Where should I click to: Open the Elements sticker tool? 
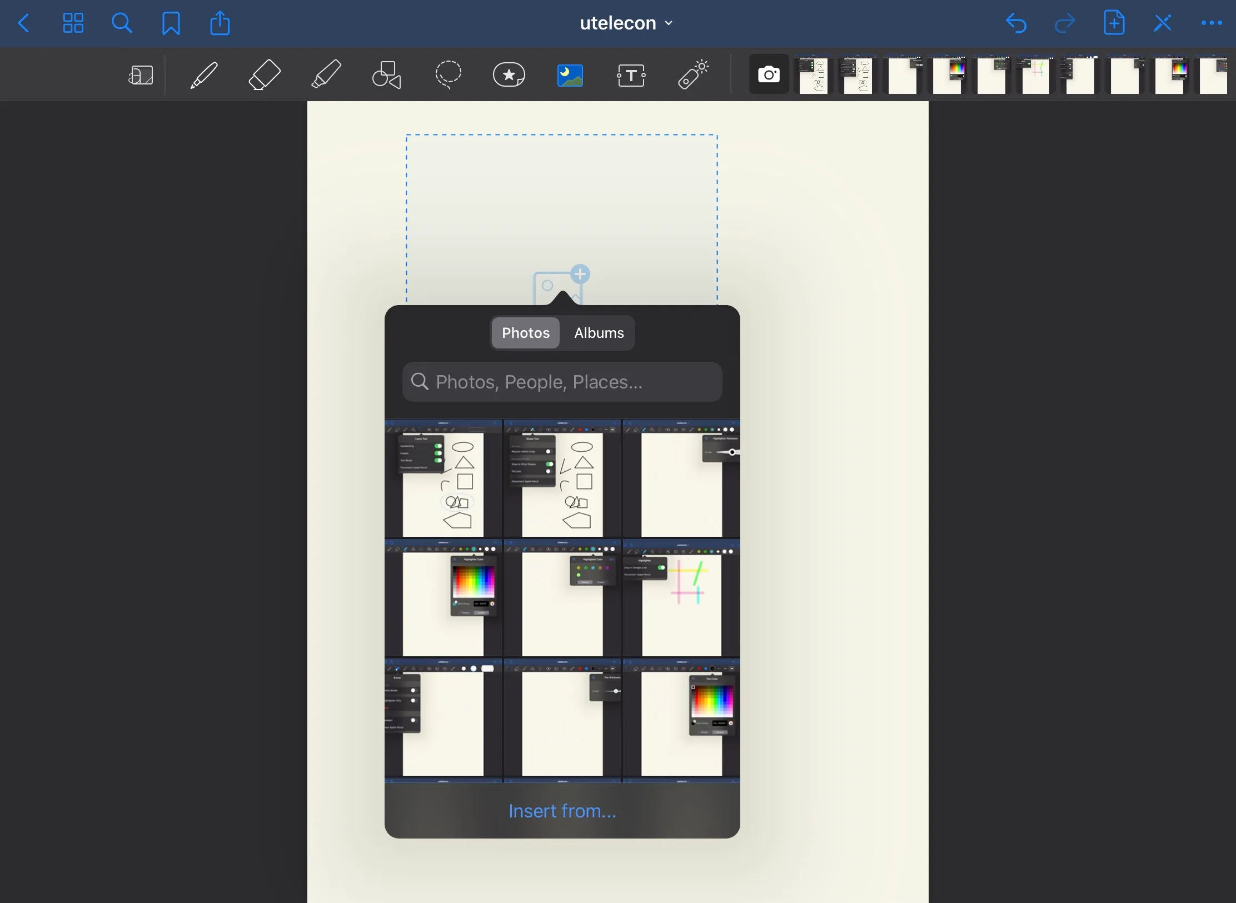(509, 75)
